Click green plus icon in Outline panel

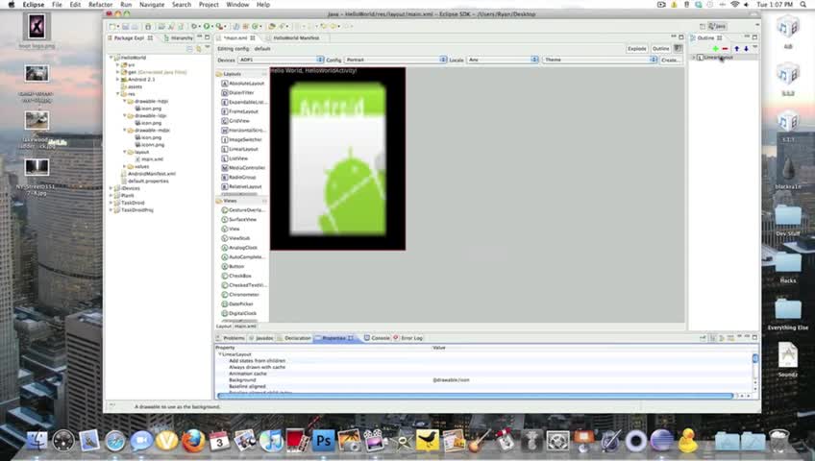click(716, 49)
